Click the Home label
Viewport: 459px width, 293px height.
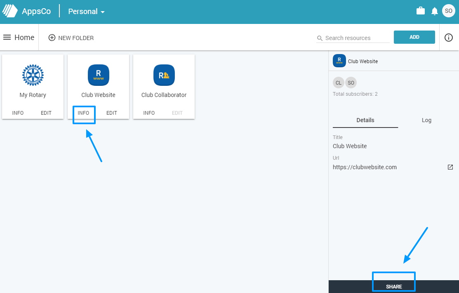(x=24, y=38)
